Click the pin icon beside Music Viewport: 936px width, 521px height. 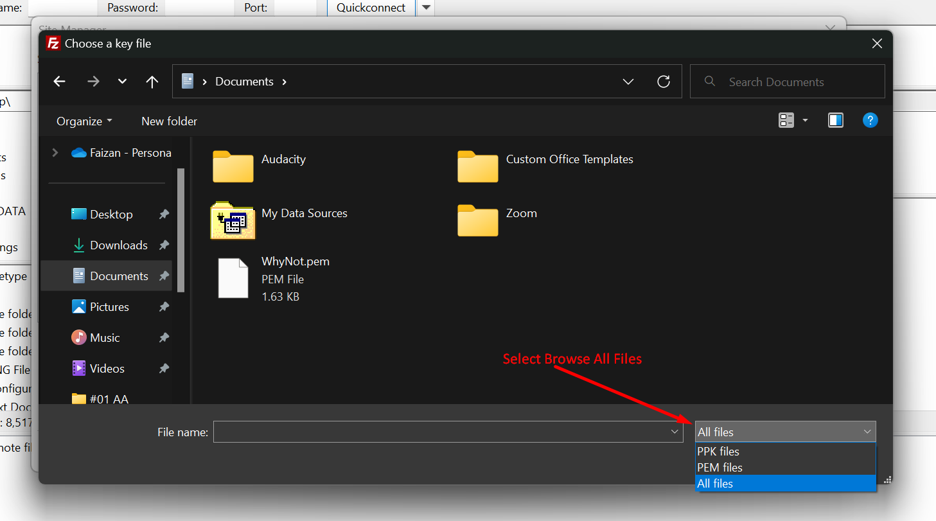(x=164, y=338)
